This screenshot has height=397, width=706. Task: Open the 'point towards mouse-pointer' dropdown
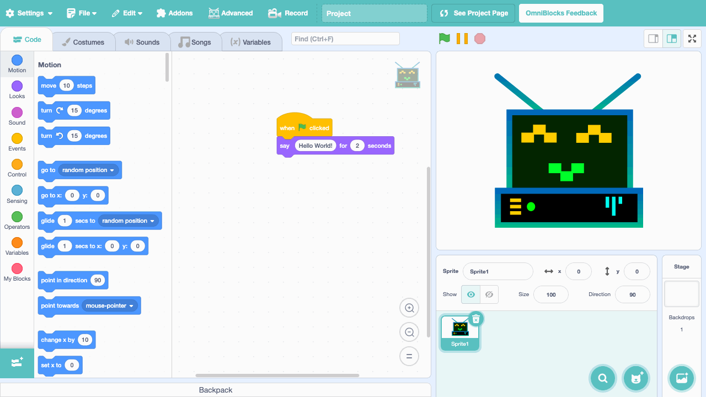[110, 306]
